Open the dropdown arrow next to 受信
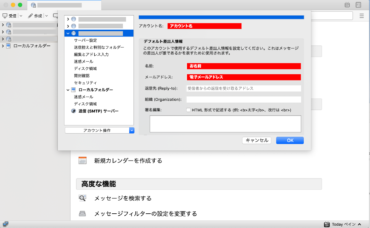 (x=21, y=16)
